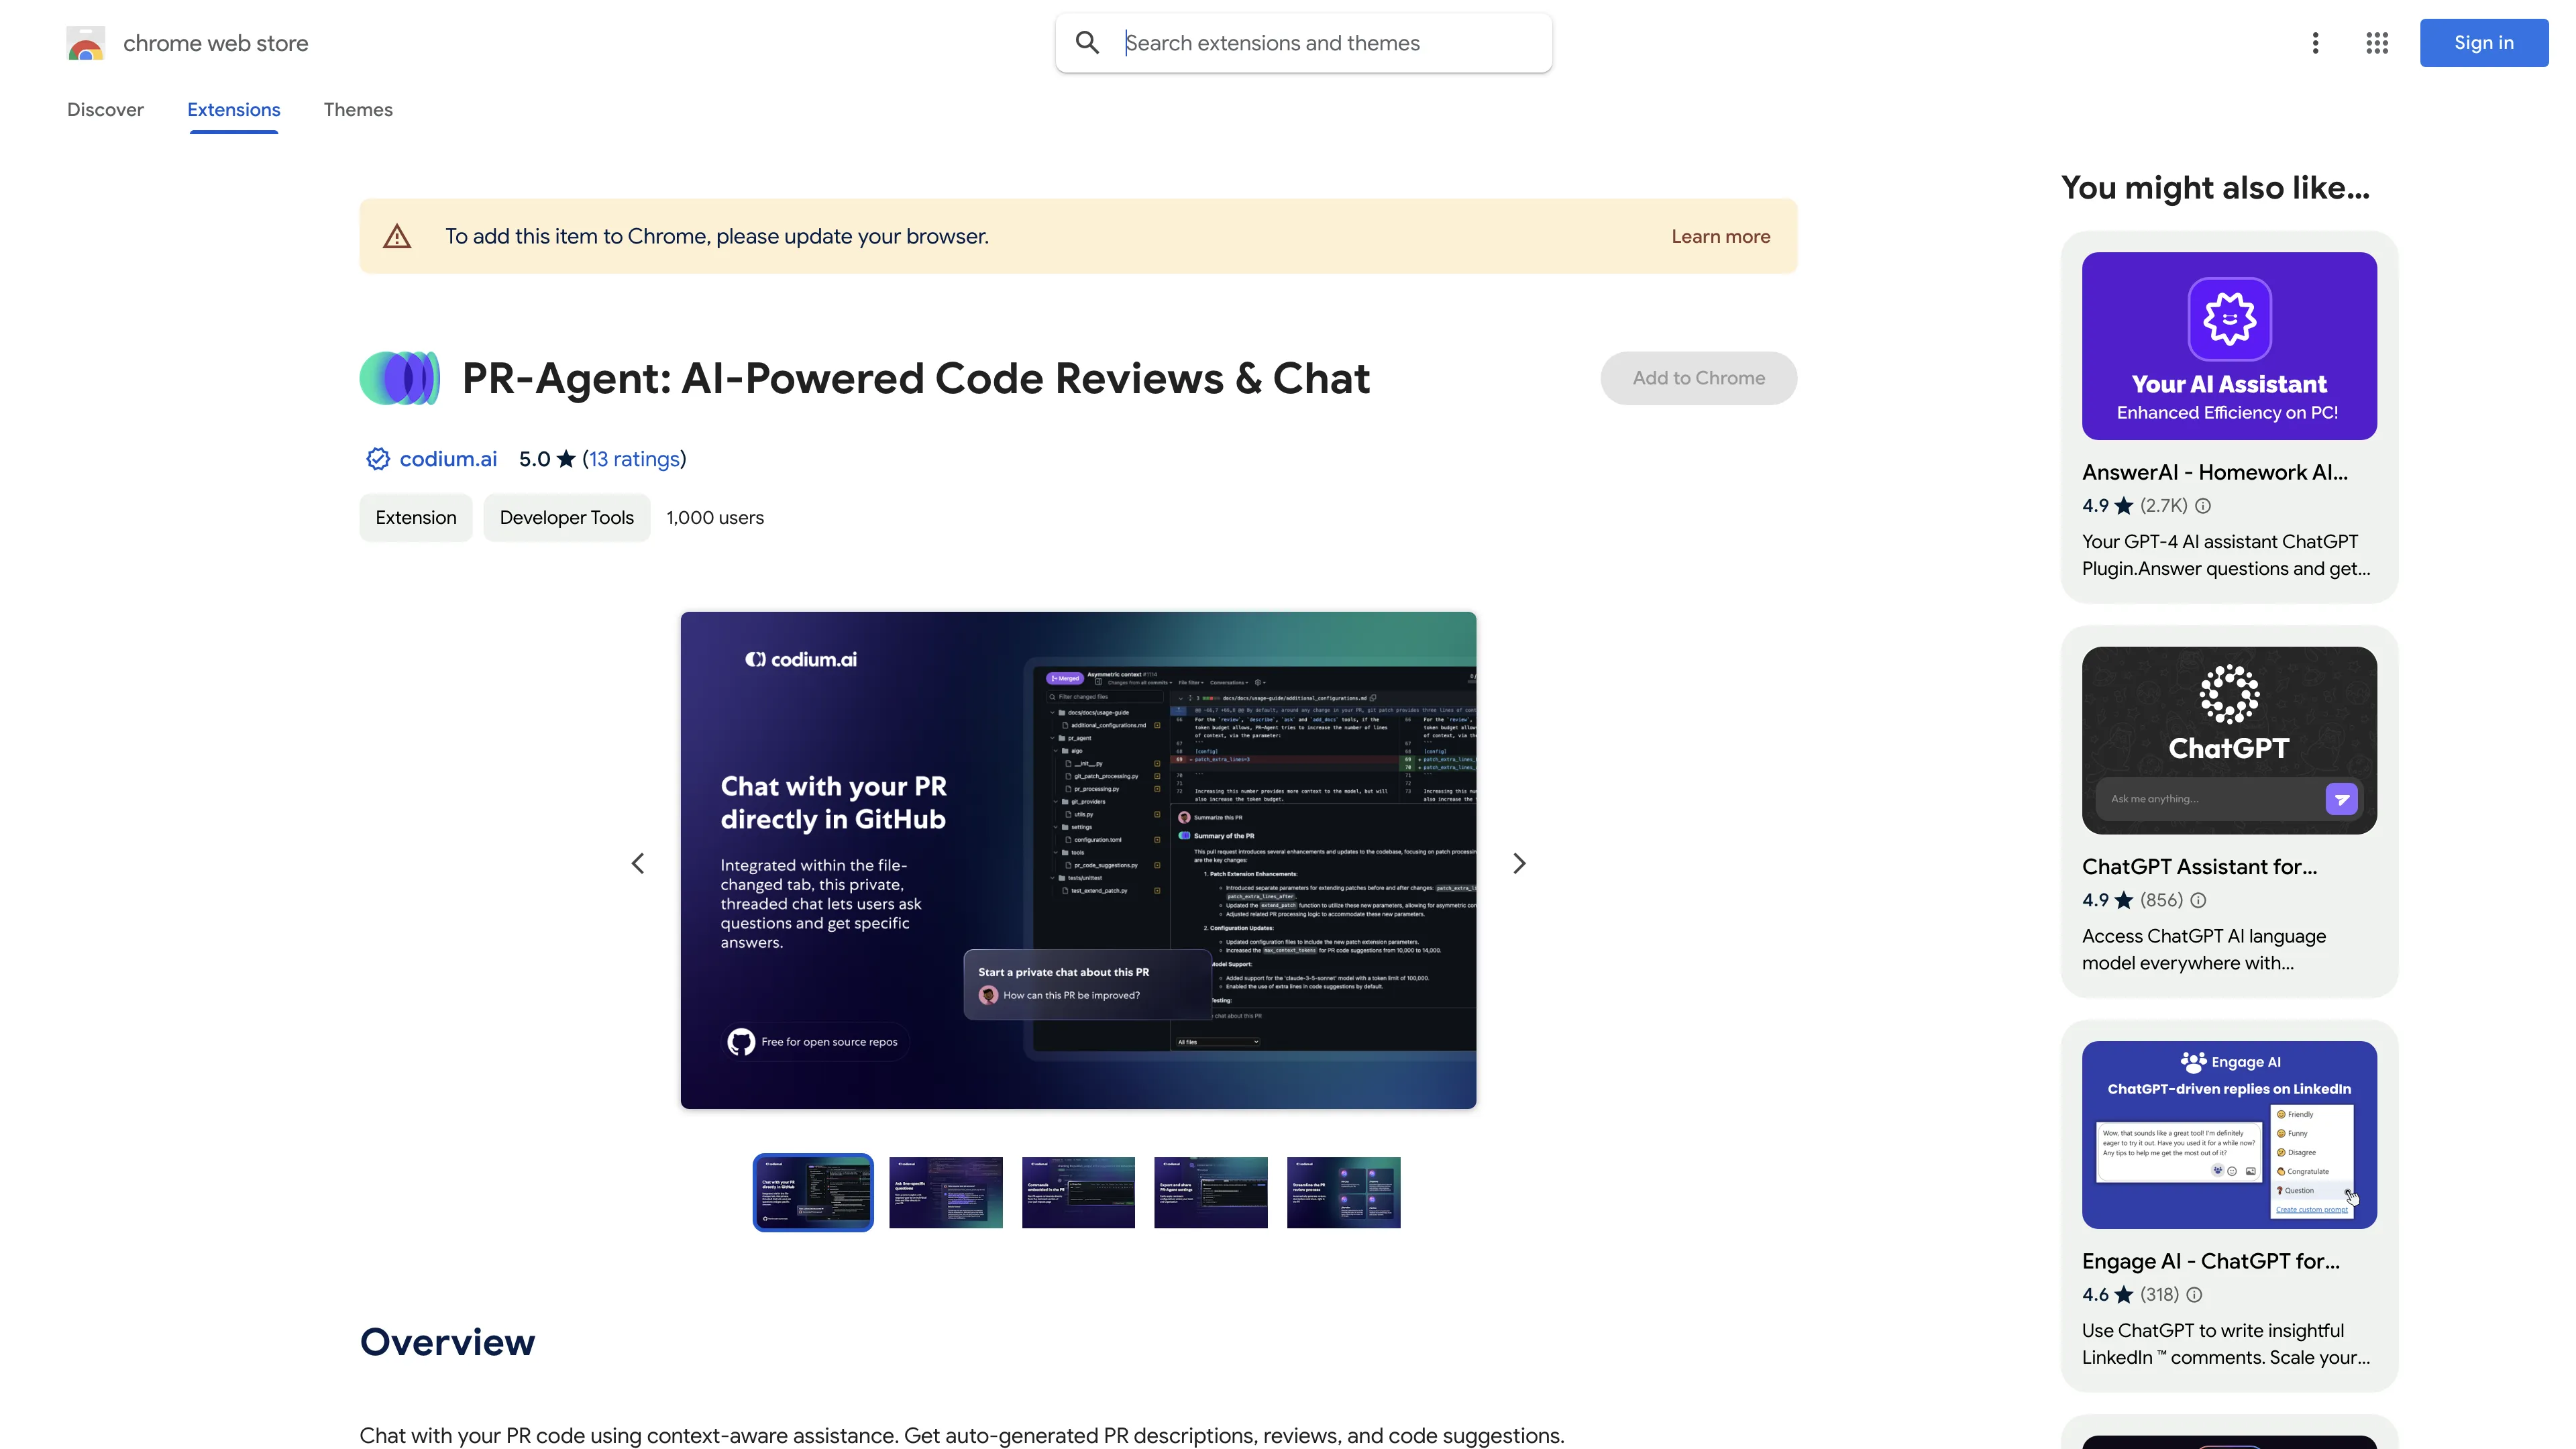Click the search magnifier icon in toolbar
Image resolution: width=2576 pixels, height=1449 pixels.
pyautogui.click(x=1086, y=42)
